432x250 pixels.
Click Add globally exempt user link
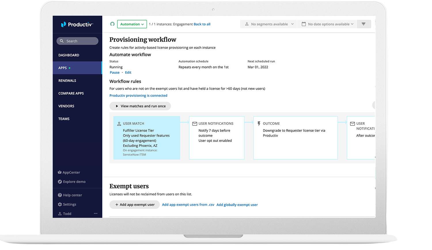(x=237, y=205)
